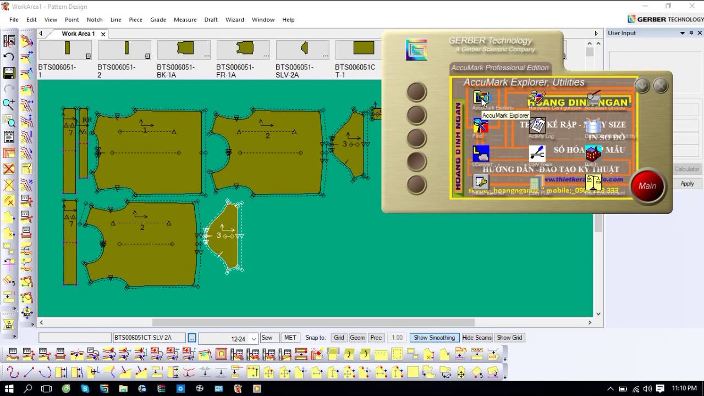Toggle Show Grid
Screen dimensions: 704x396
(509, 338)
